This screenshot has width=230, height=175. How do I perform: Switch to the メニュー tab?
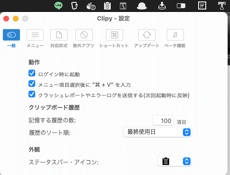click(35, 39)
